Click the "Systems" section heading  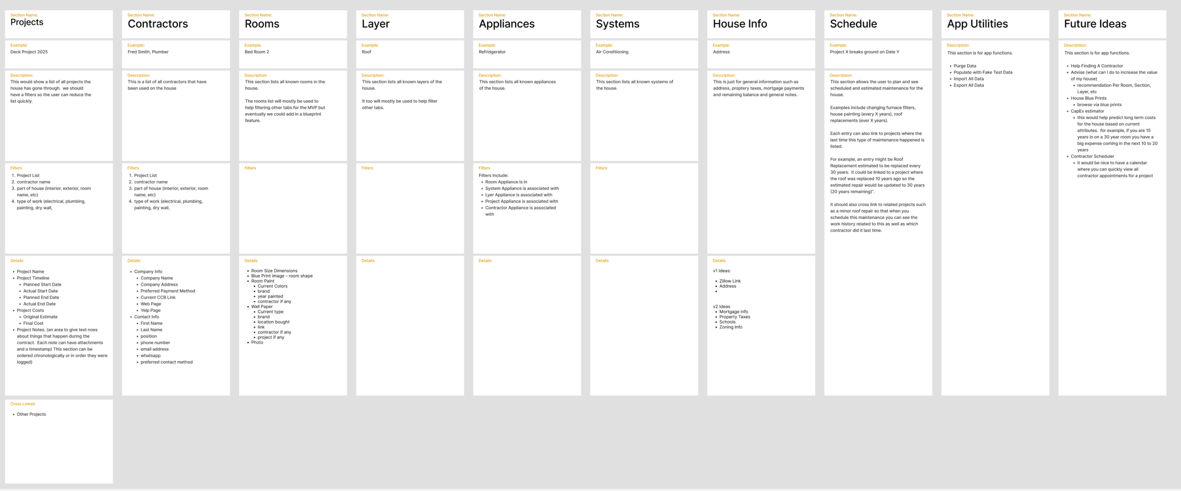[617, 24]
